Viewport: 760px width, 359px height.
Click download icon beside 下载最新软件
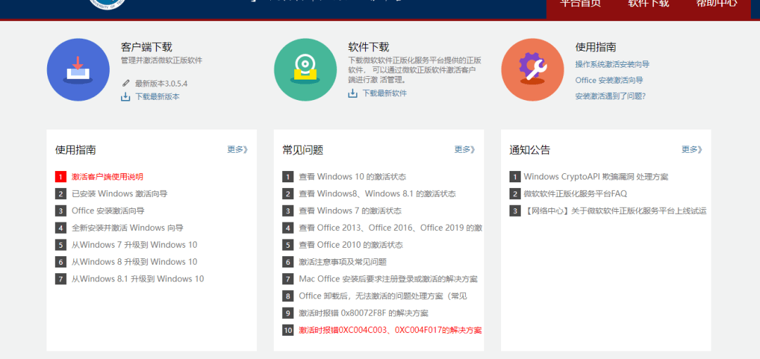pos(353,93)
